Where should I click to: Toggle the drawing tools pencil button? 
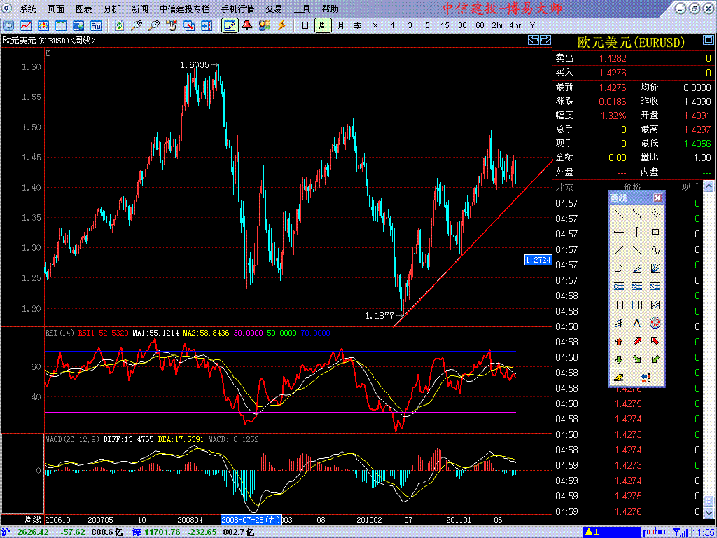tap(230, 25)
